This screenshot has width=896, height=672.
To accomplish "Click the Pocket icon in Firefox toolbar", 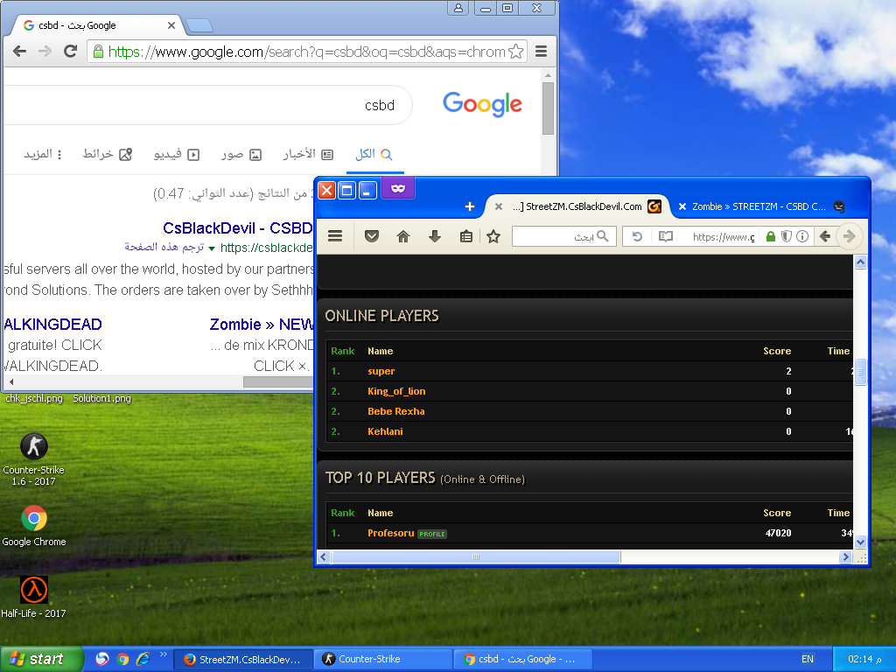I will pyautogui.click(x=372, y=236).
